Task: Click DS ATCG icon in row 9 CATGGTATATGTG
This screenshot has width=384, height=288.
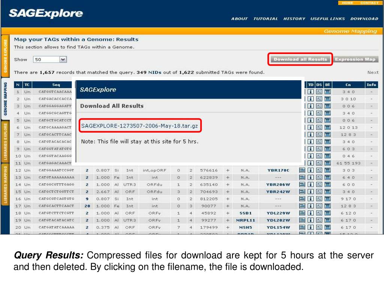Action: pyautogui.click(x=319, y=148)
